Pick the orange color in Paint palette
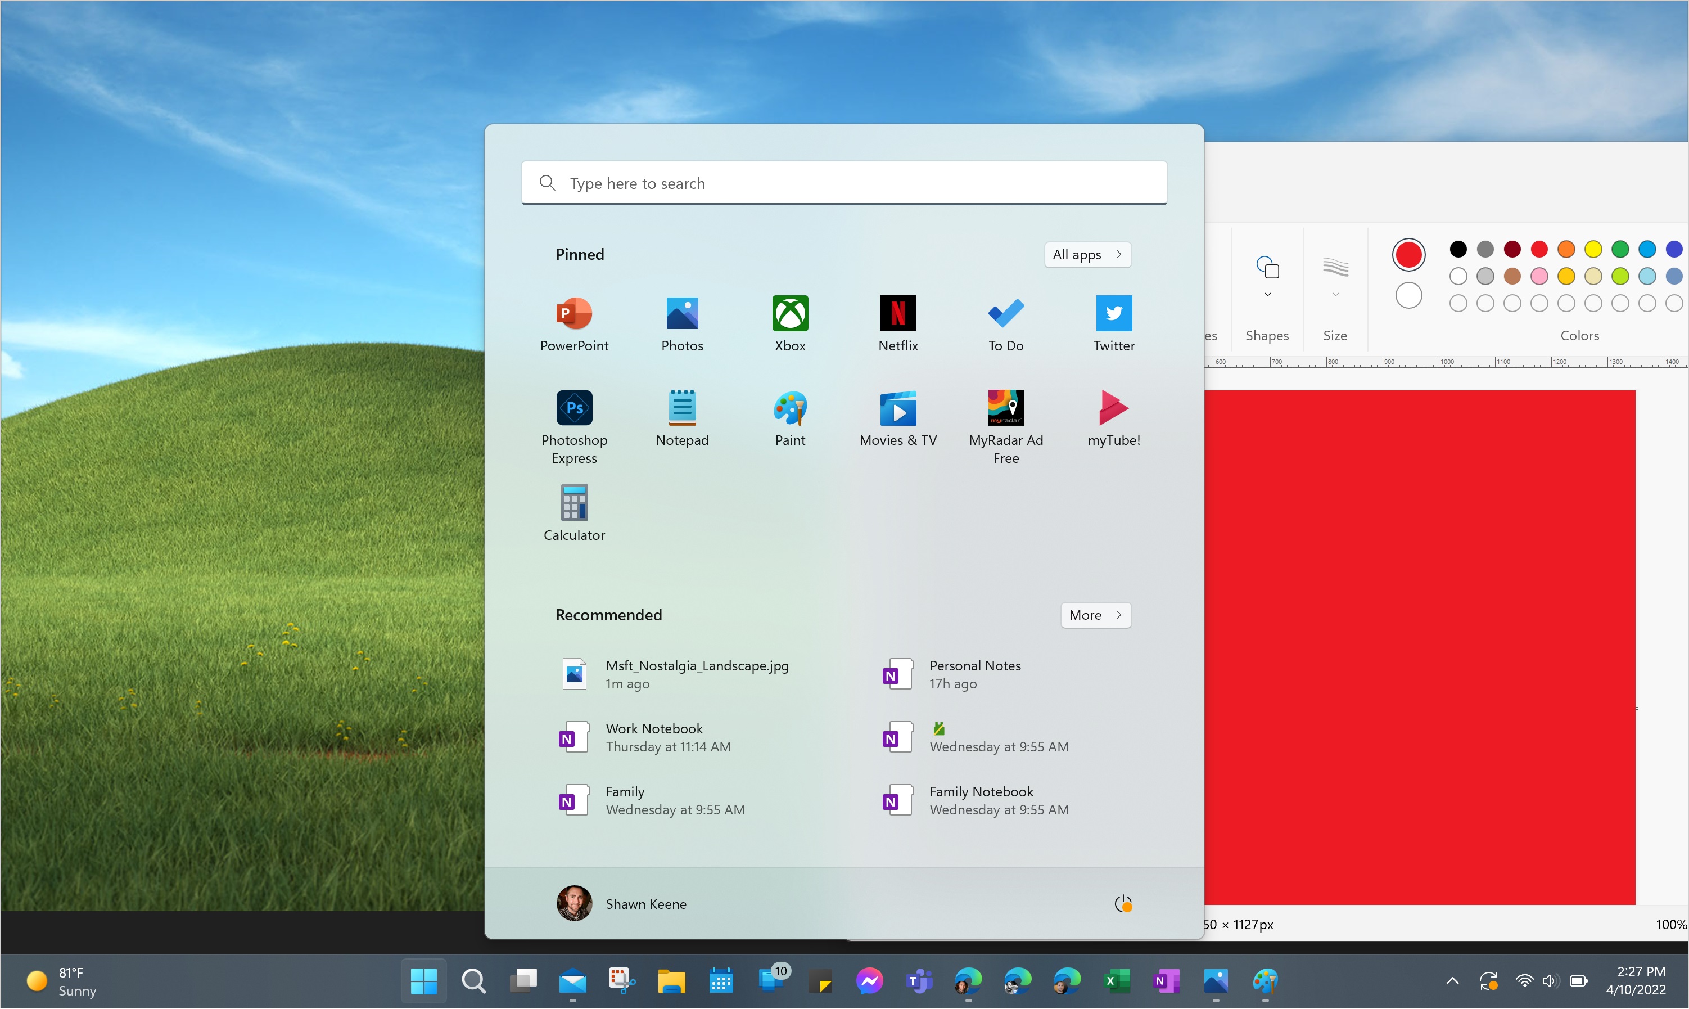 (1566, 250)
